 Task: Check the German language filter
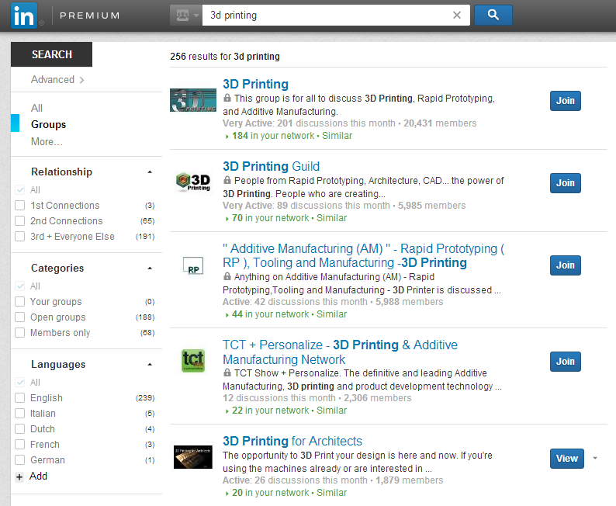pyautogui.click(x=19, y=460)
